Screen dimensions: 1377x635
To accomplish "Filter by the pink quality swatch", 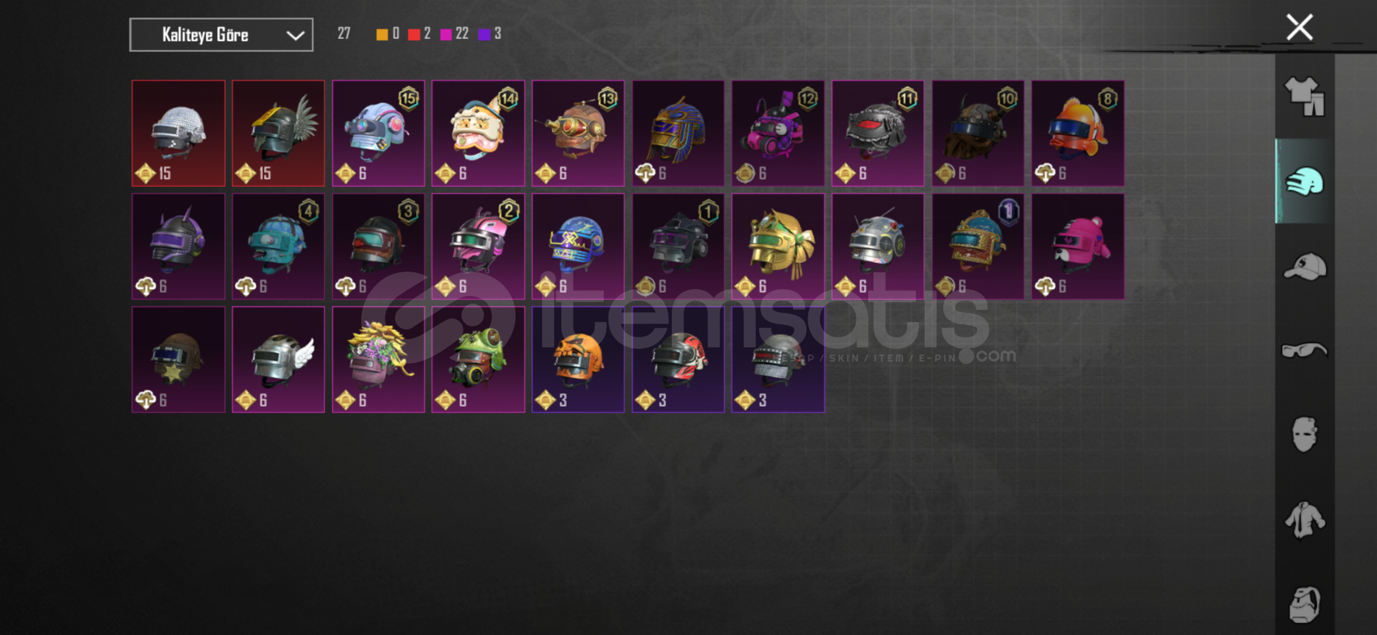I will (x=446, y=34).
